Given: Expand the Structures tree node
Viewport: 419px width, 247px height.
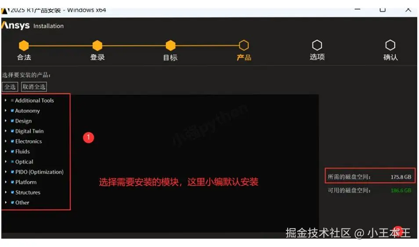Looking at the screenshot, I should tap(6, 192).
